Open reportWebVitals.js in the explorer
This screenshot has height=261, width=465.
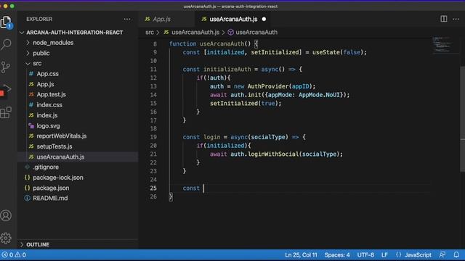click(x=61, y=136)
